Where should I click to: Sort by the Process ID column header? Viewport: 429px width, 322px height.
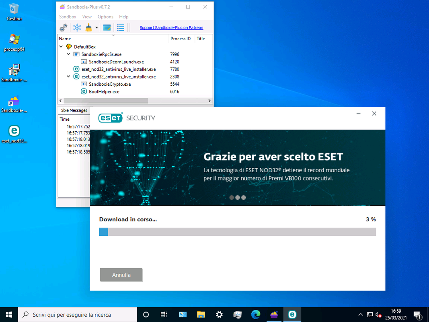(182, 39)
